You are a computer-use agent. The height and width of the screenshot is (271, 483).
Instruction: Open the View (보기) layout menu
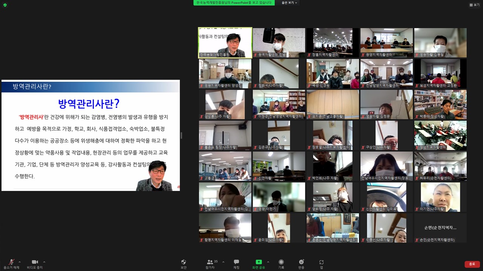(474, 5)
